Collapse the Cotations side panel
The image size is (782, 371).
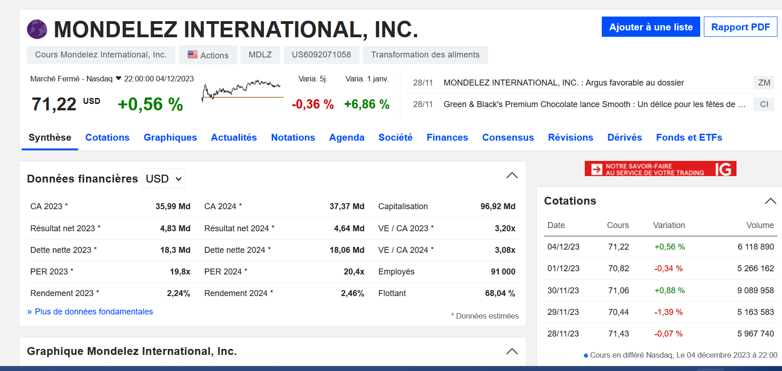pos(771,201)
